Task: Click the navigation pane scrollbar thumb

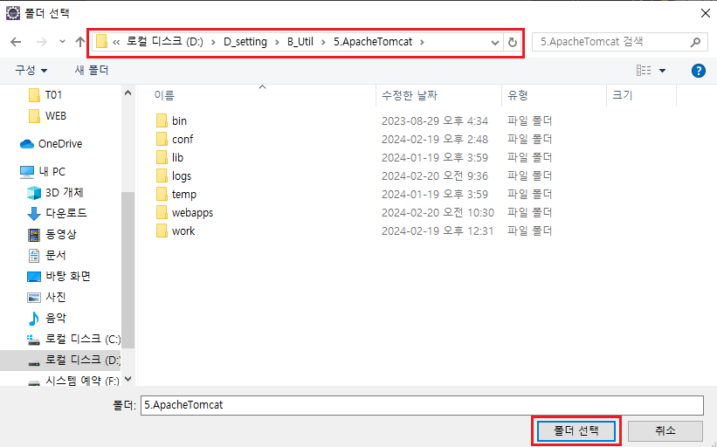Action: [128, 270]
